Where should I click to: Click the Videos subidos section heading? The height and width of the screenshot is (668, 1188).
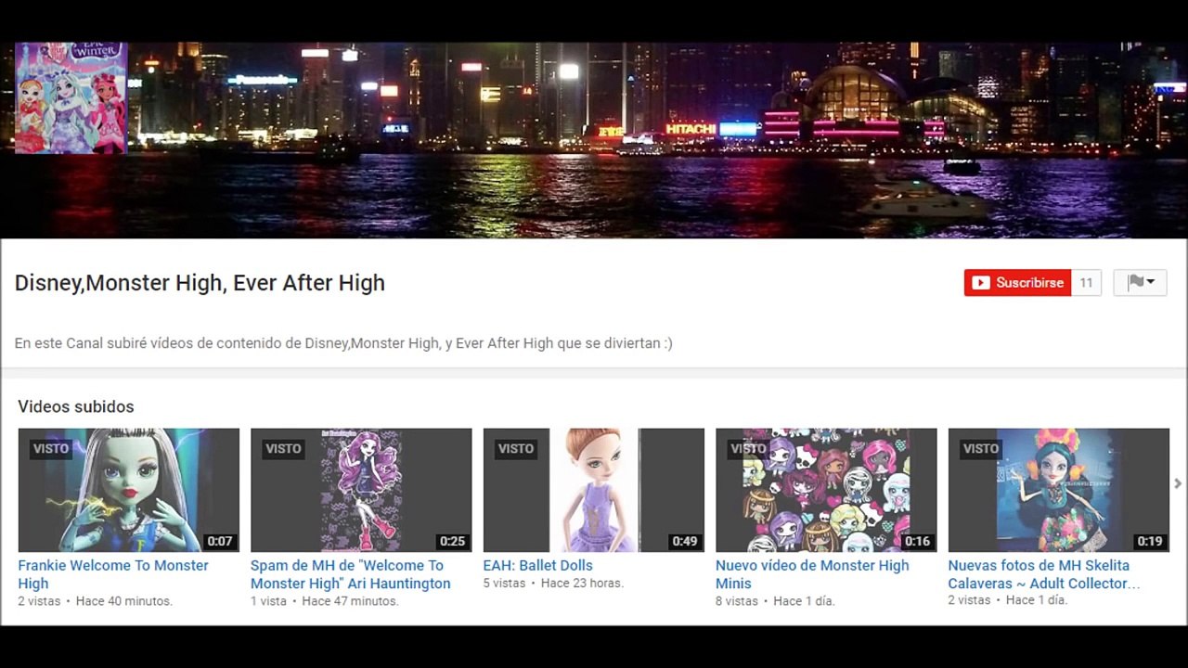[76, 406]
